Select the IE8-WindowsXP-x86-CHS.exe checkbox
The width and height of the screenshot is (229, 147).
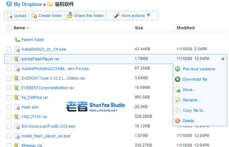[x=9, y=127]
